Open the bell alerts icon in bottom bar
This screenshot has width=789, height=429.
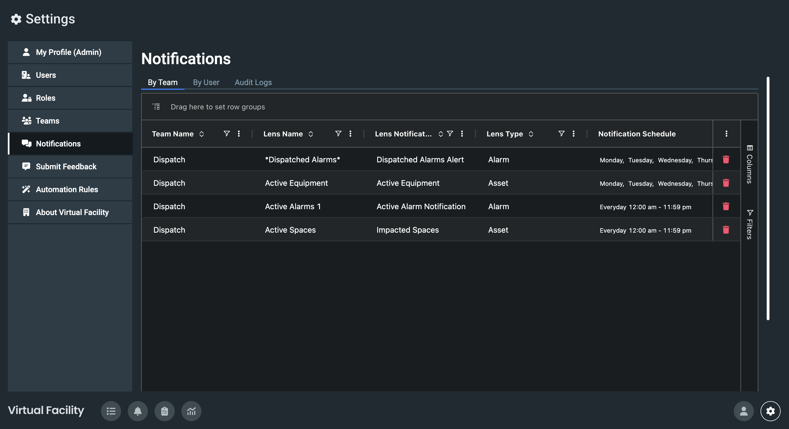(x=138, y=411)
